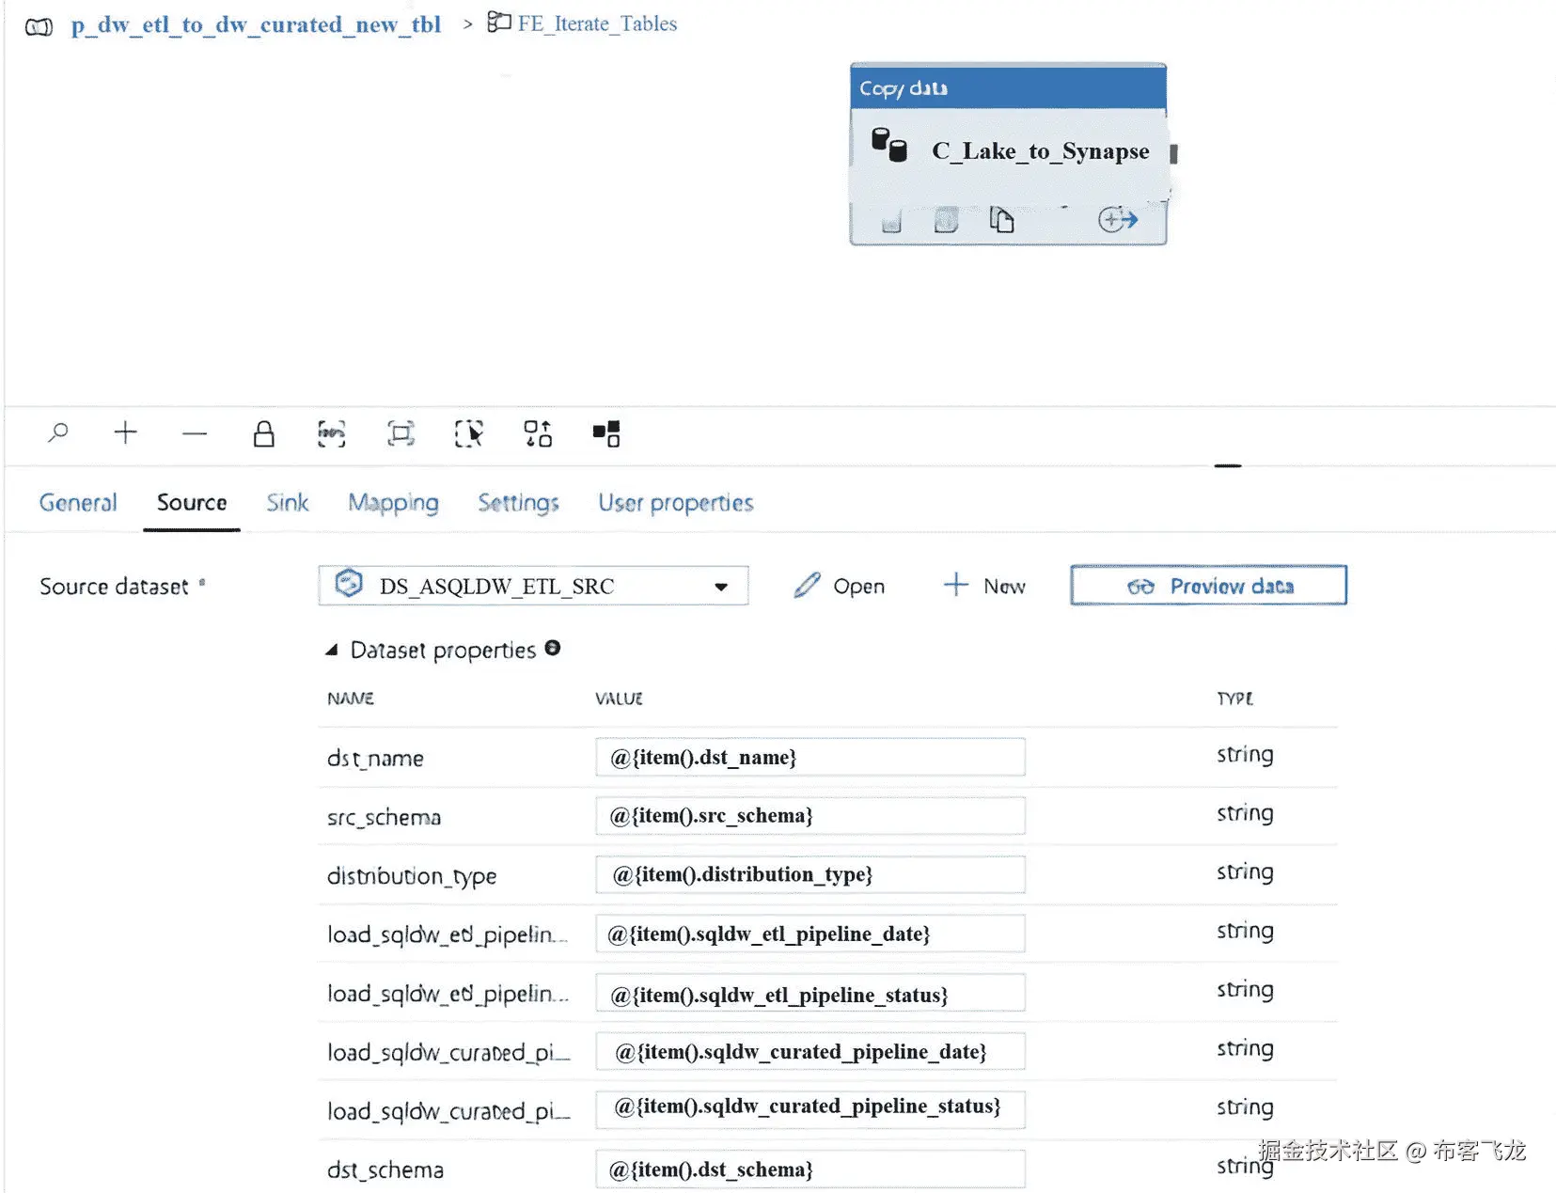
Task: Select the Source tab
Action: click(192, 503)
